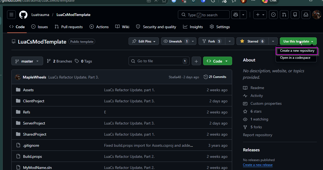The width and height of the screenshot is (323, 170).
Task: Click the Custom properties icon
Action: [x=245, y=104]
